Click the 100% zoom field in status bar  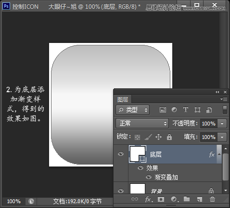coord(13,201)
